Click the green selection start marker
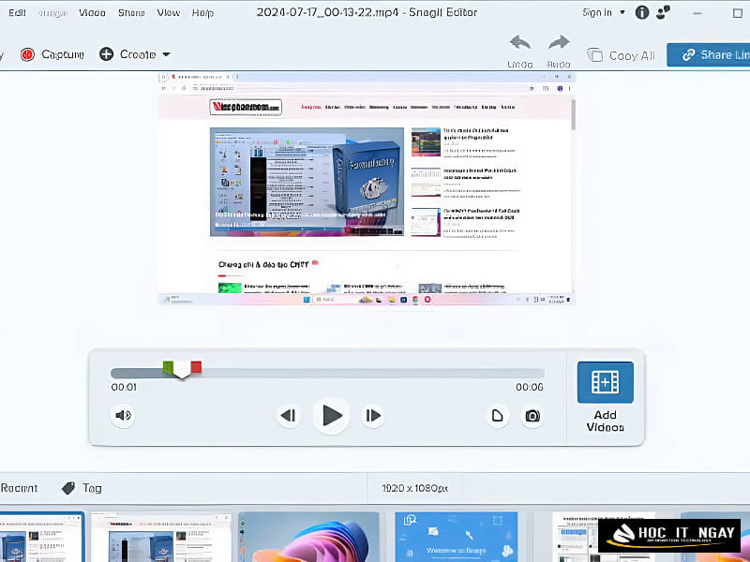This screenshot has height=562, width=750. point(168,367)
